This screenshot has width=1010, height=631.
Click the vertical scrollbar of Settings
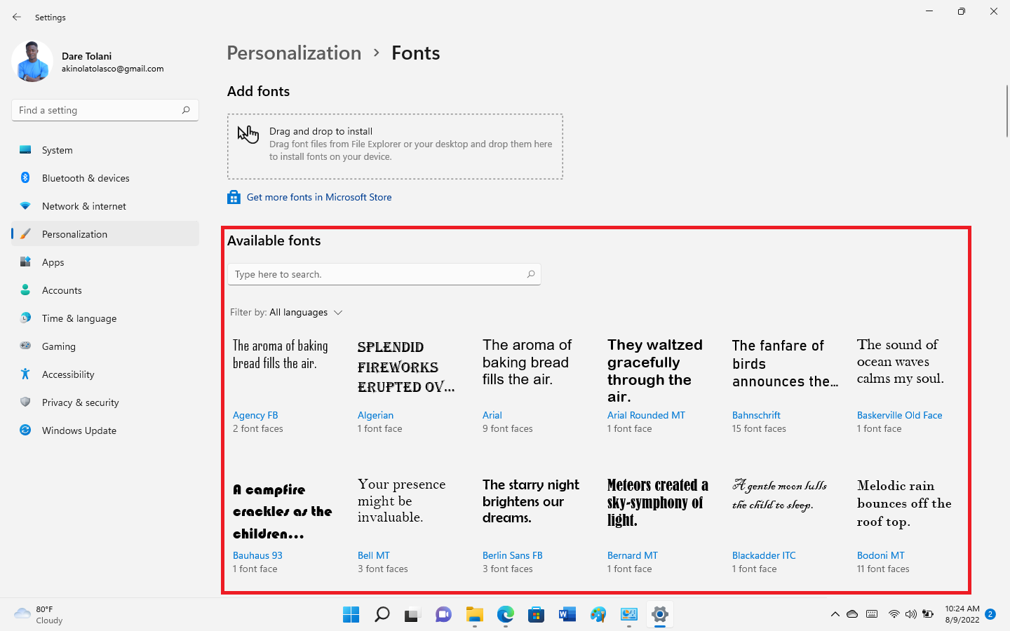point(1007,110)
